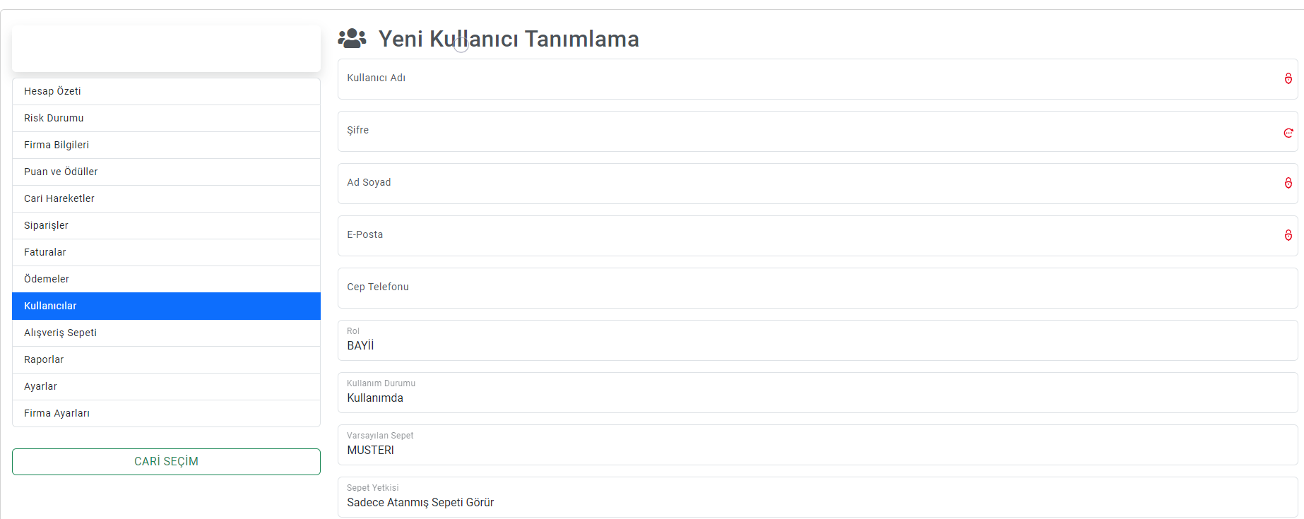Expand the Varsayılan Sepet dropdown
Viewport: 1304px width, 519px height.
pyautogui.click(x=817, y=445)
